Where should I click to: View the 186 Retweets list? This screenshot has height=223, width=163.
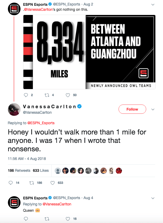coord(19,170)
